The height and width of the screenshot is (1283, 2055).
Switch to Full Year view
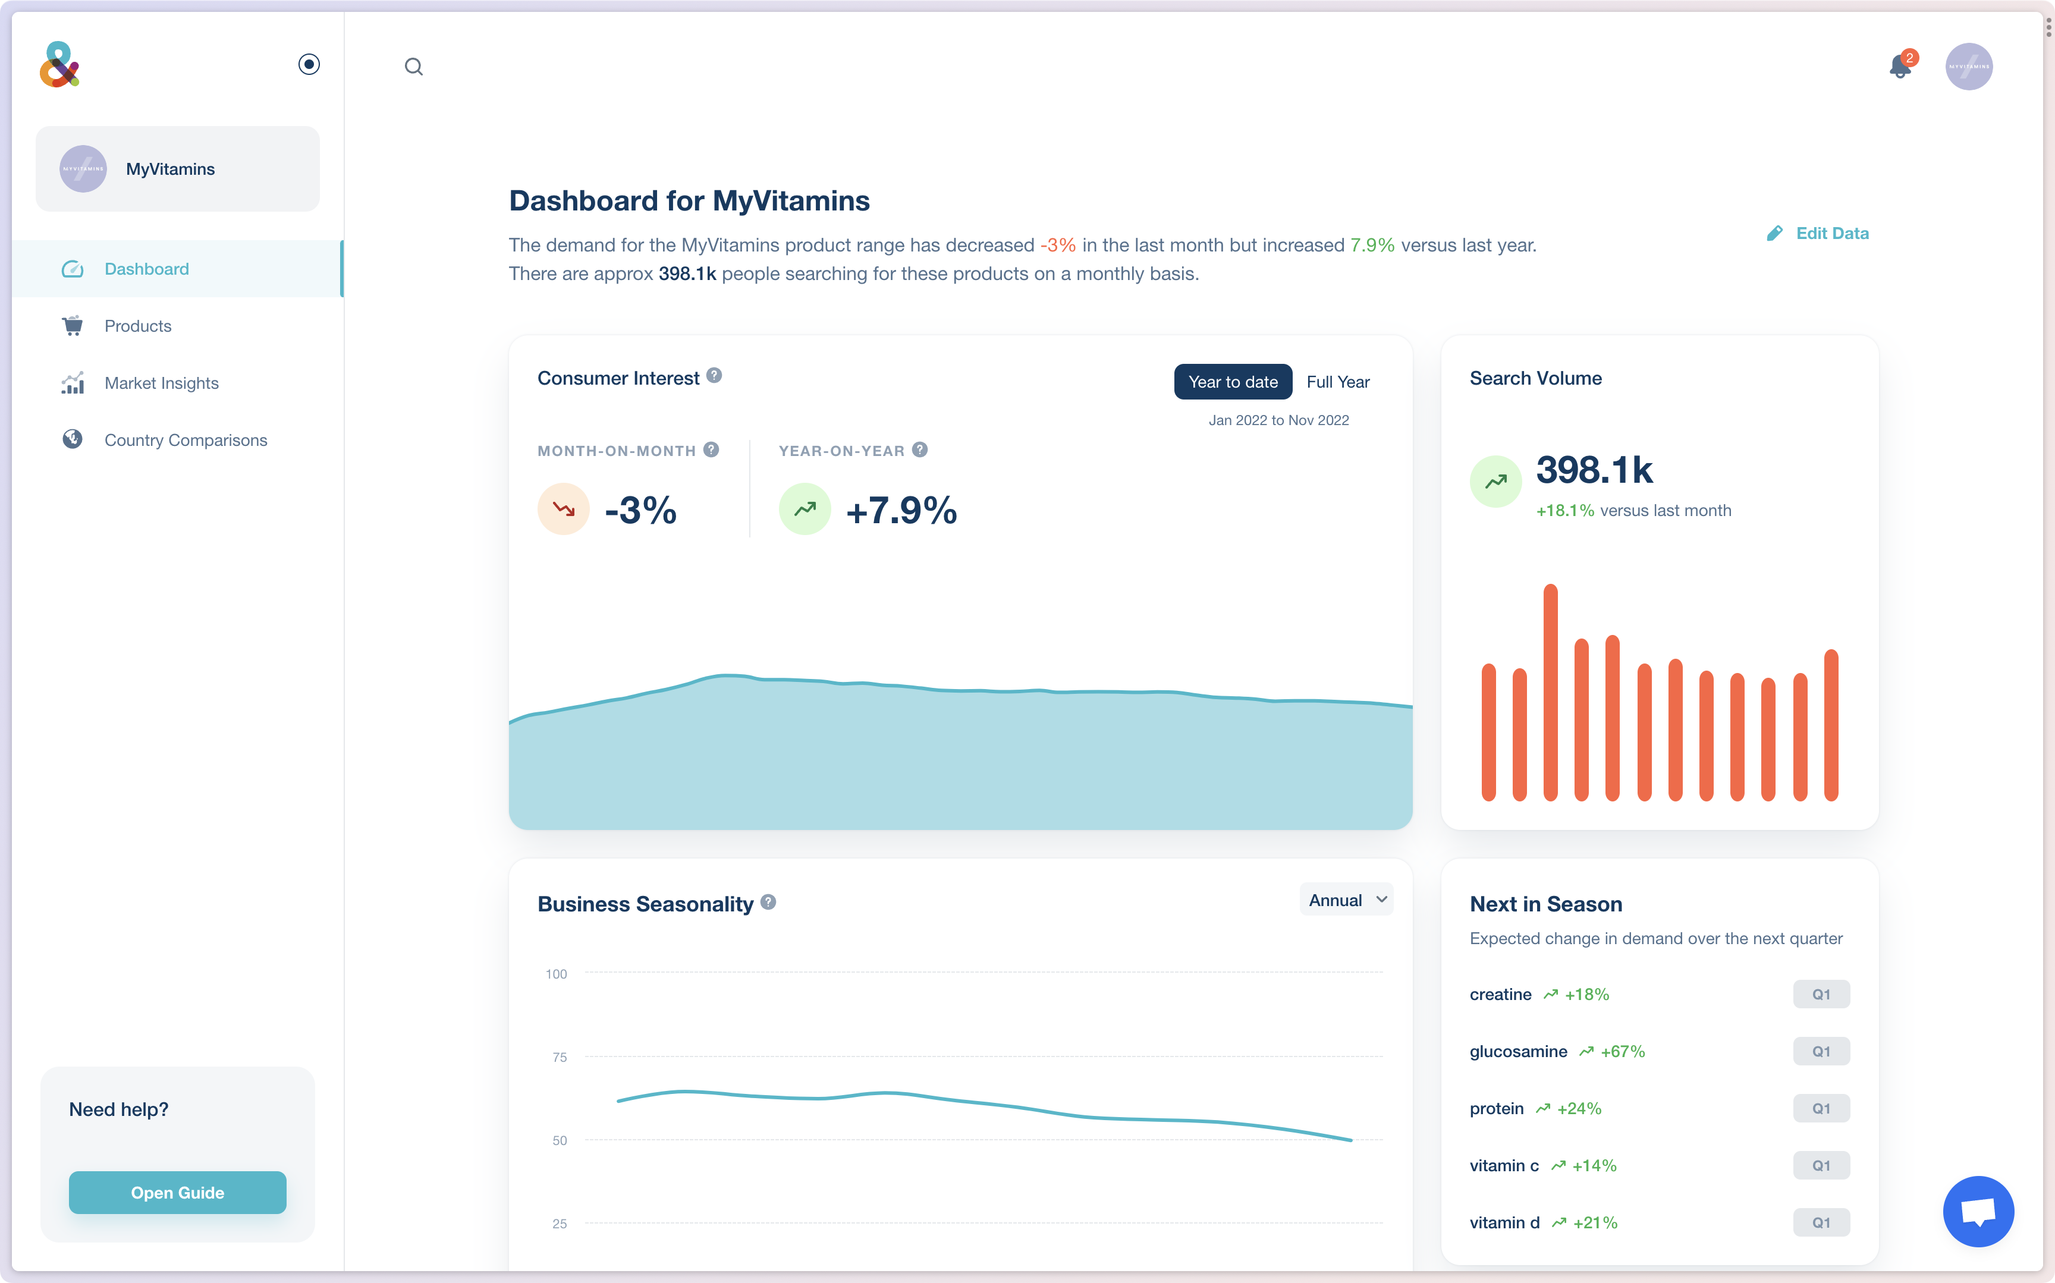coord(1337,382)
